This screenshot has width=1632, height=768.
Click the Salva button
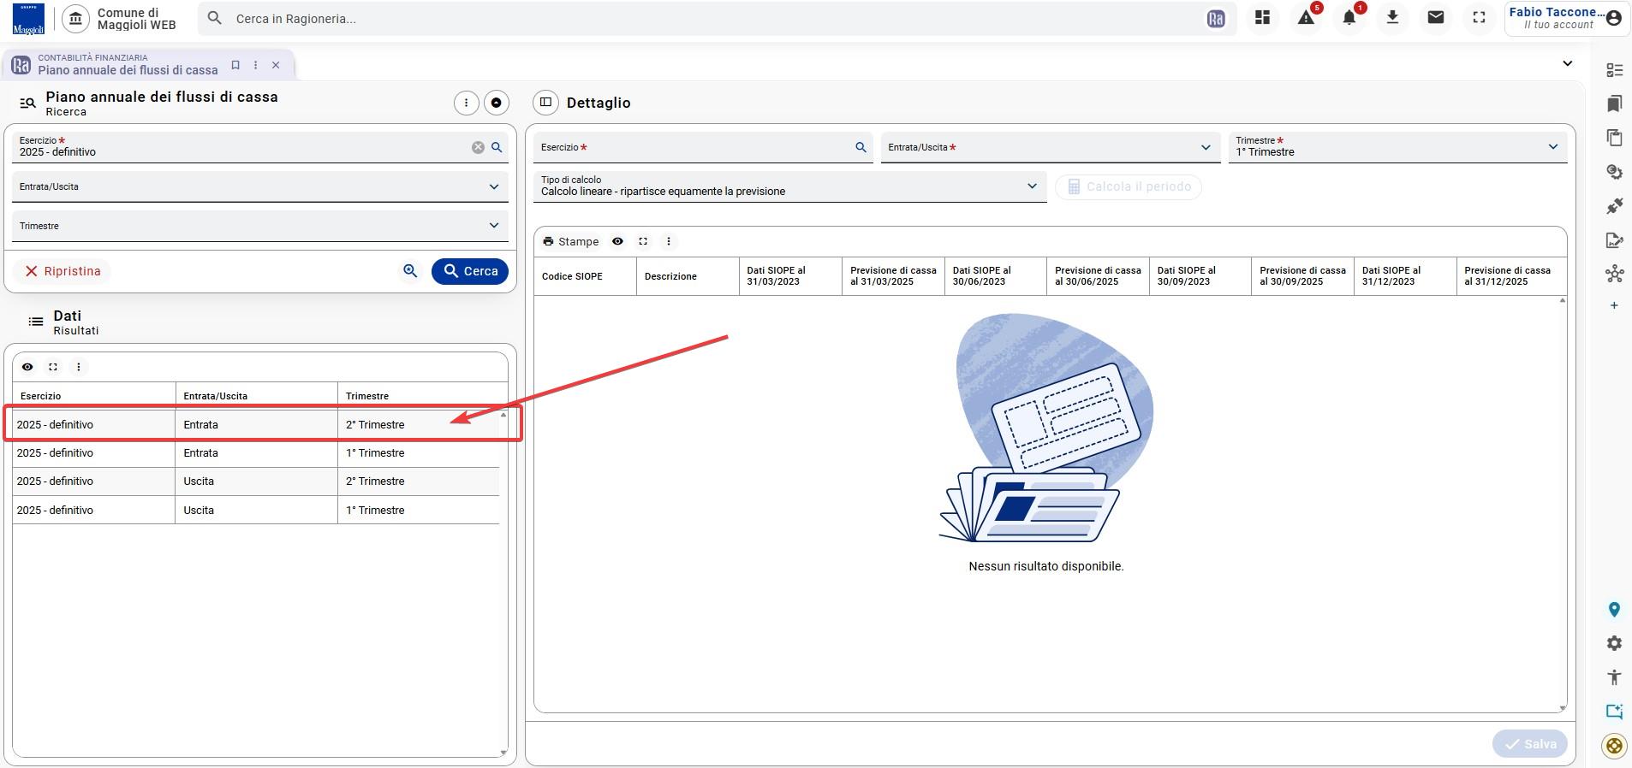(1530, 744)
